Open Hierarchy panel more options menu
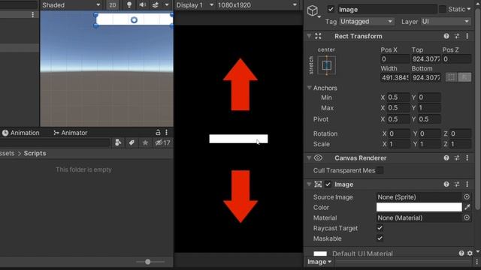 point(33,15)
